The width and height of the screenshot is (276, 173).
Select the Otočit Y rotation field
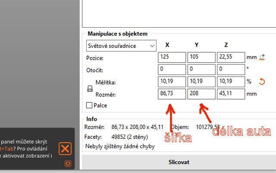(x=201, y=69)
